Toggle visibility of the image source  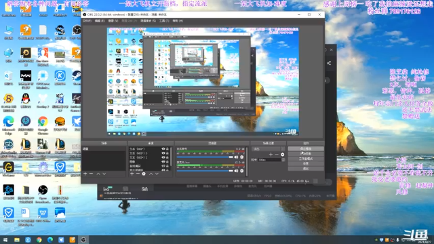click(163, 161)
